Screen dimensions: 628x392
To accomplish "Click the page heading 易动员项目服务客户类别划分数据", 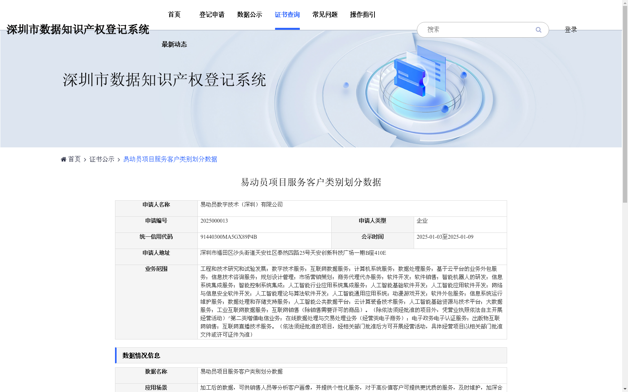I will 311,182.
